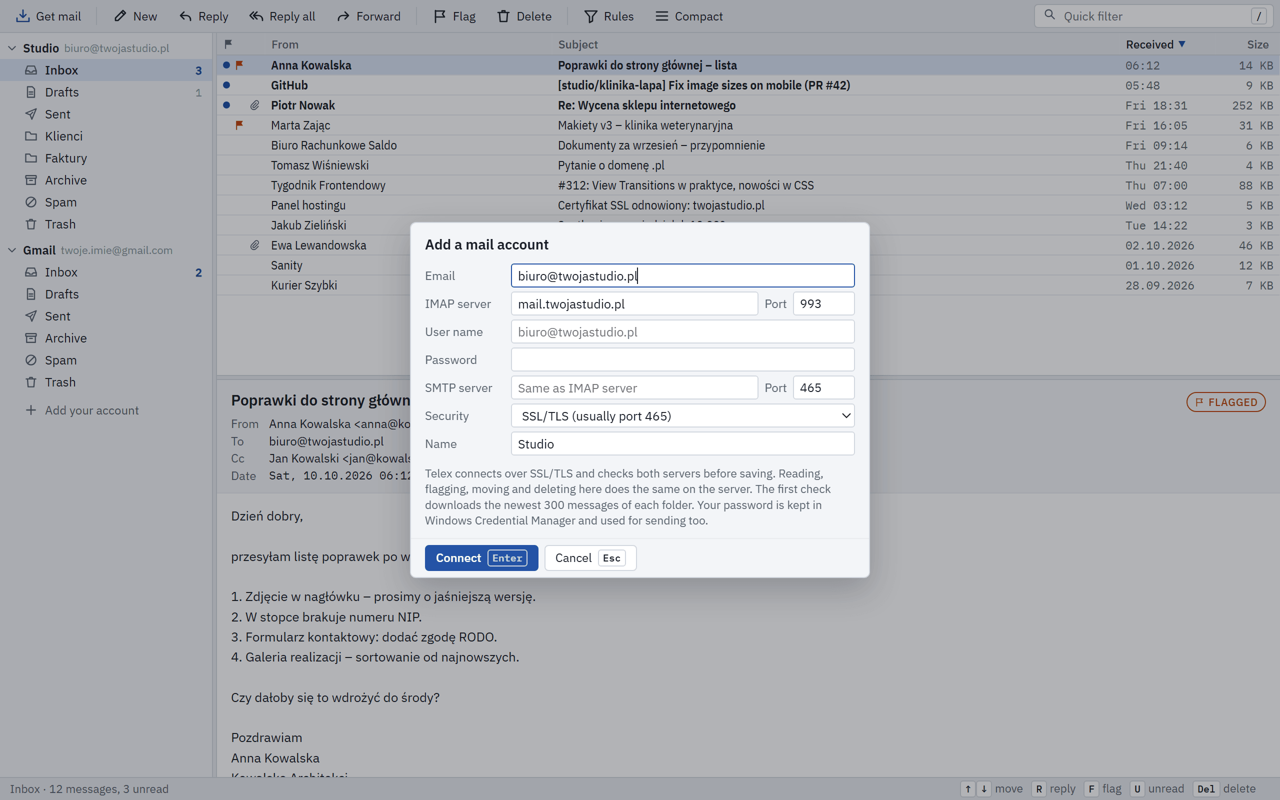Collapse the Studio account tree
The image size is (1280, 800).
tap(12, 48)
